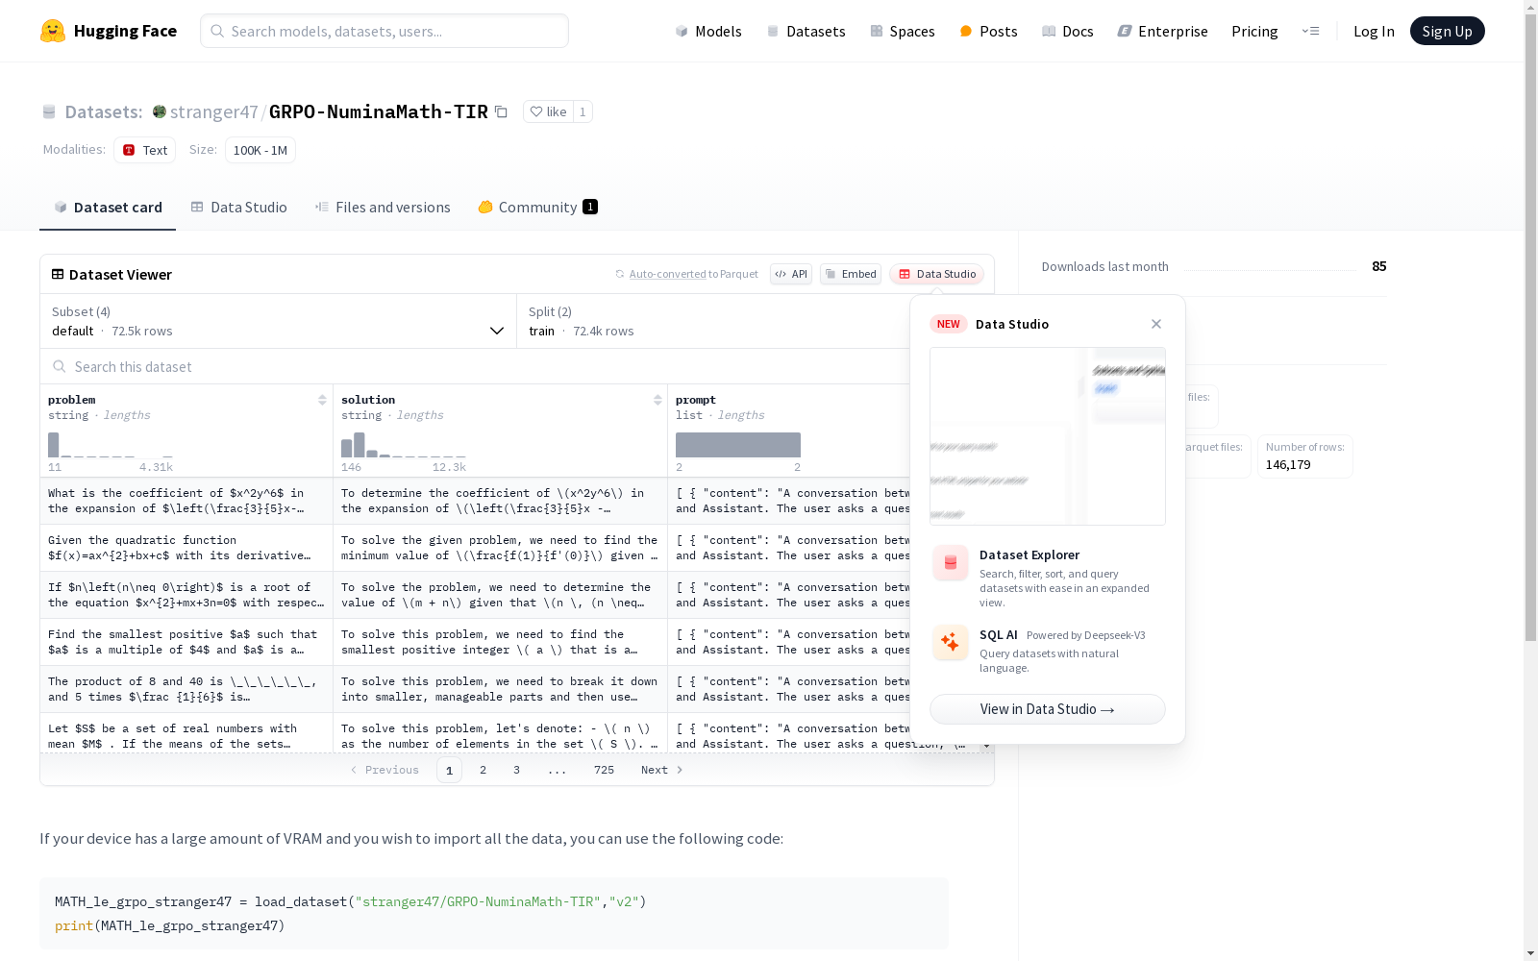The width and height of the screenshot is (1538, 961).
Task: Click the SQL AI sparkle icon
Action: pyautogui.click(x=951, y=642)
